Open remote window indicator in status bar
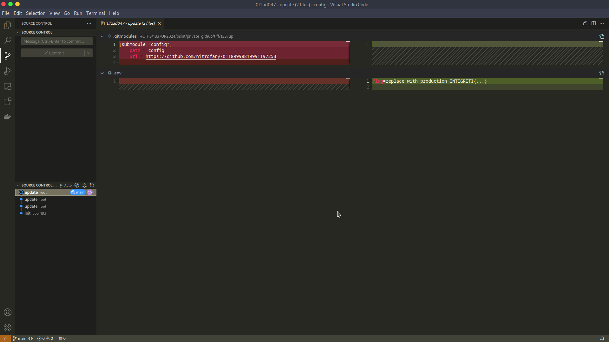609x342 pixels. (5, 339)
